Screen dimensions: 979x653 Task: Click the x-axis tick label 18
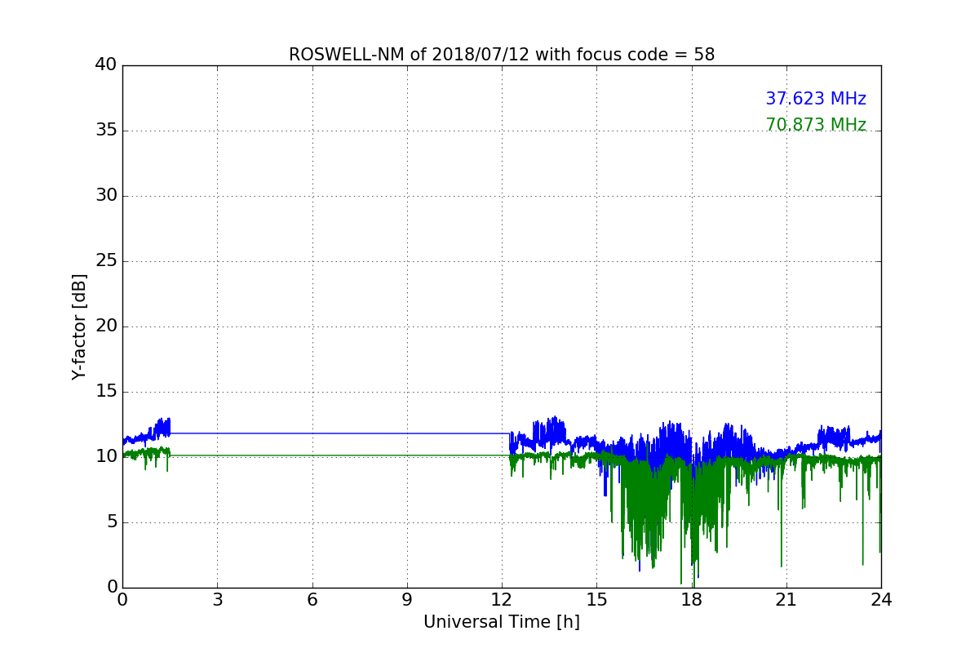point(692,600)
